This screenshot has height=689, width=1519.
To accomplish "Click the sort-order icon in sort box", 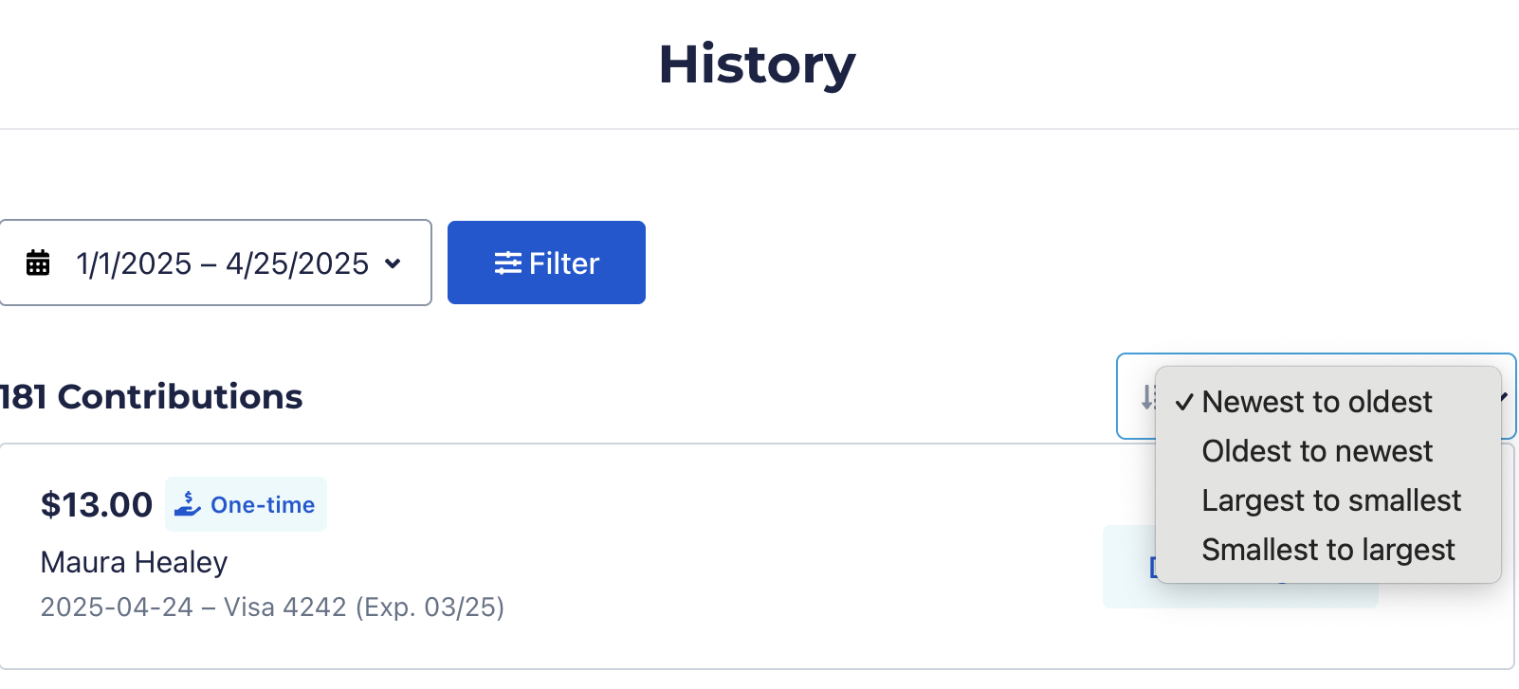I will pyautogui.click(x=1146, y=397).
